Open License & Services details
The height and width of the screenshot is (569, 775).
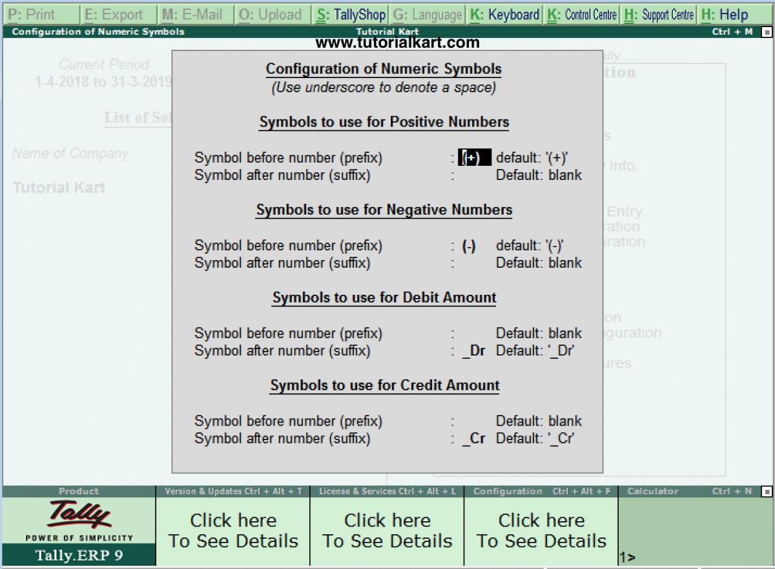pyautogui.click(x=387, y=530)
